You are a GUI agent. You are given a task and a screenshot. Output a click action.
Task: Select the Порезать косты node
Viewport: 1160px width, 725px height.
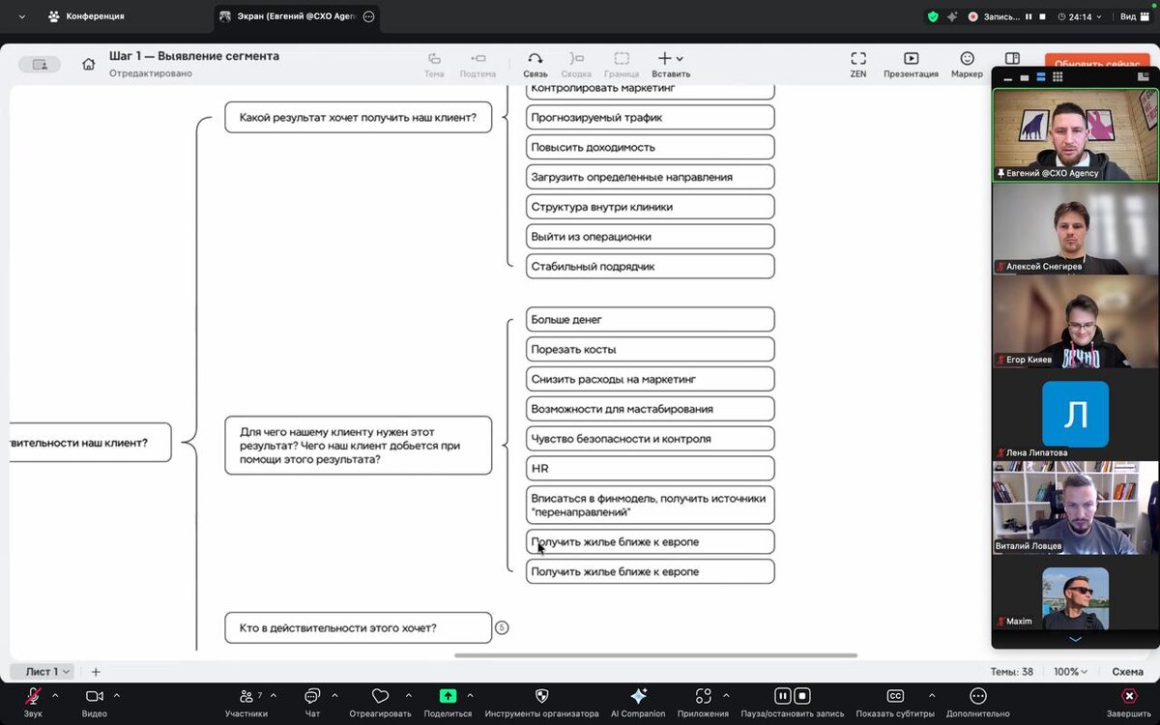point(650,349)
